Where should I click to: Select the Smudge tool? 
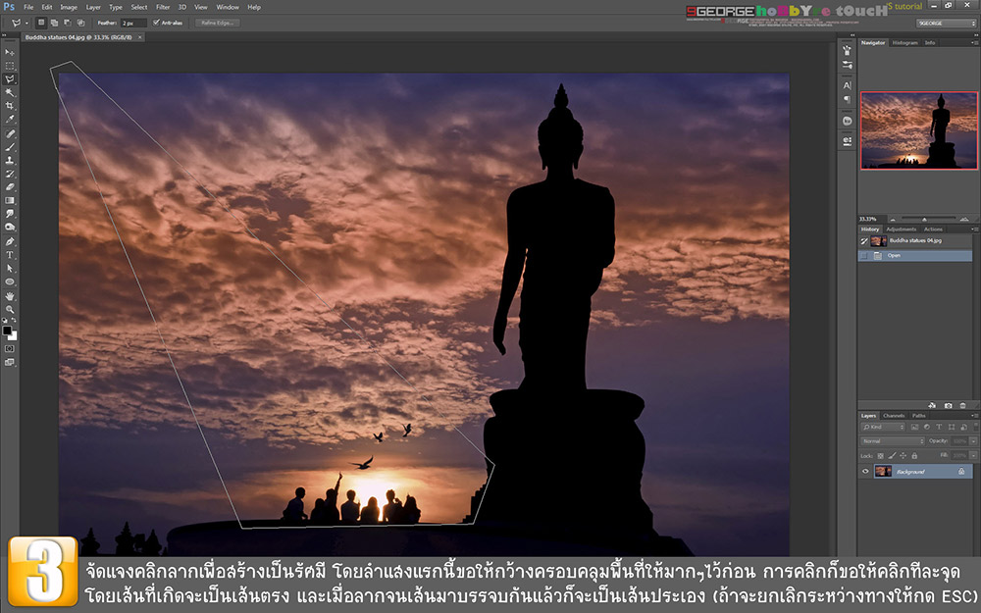tap(10, 214)
